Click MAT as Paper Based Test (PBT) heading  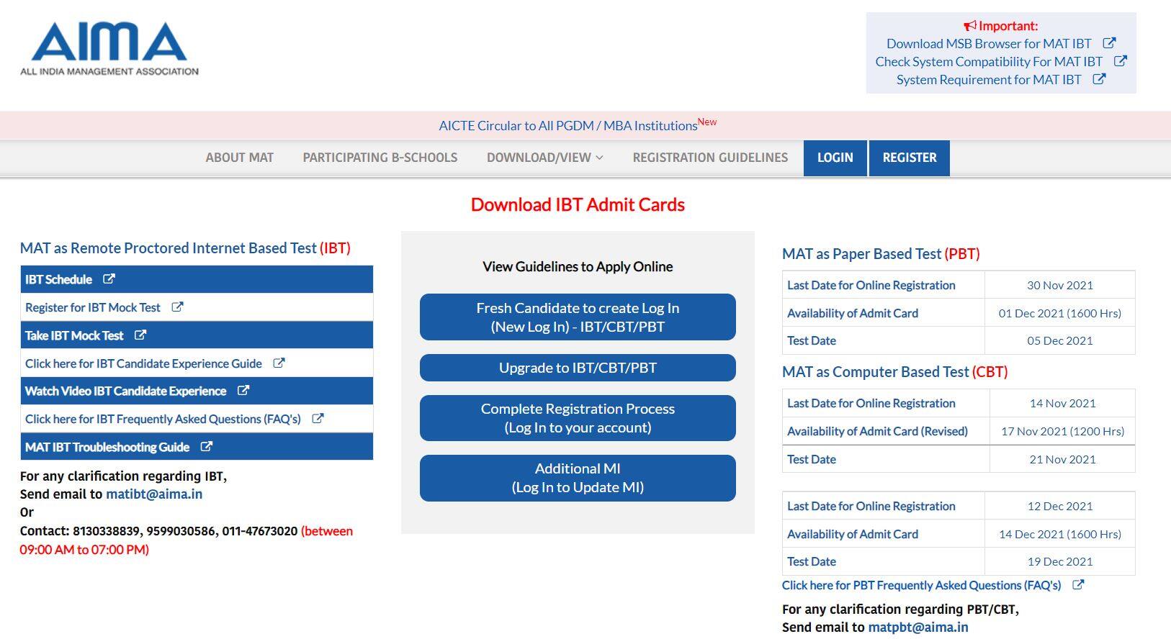pyautogui.click(x=881, y=253)
